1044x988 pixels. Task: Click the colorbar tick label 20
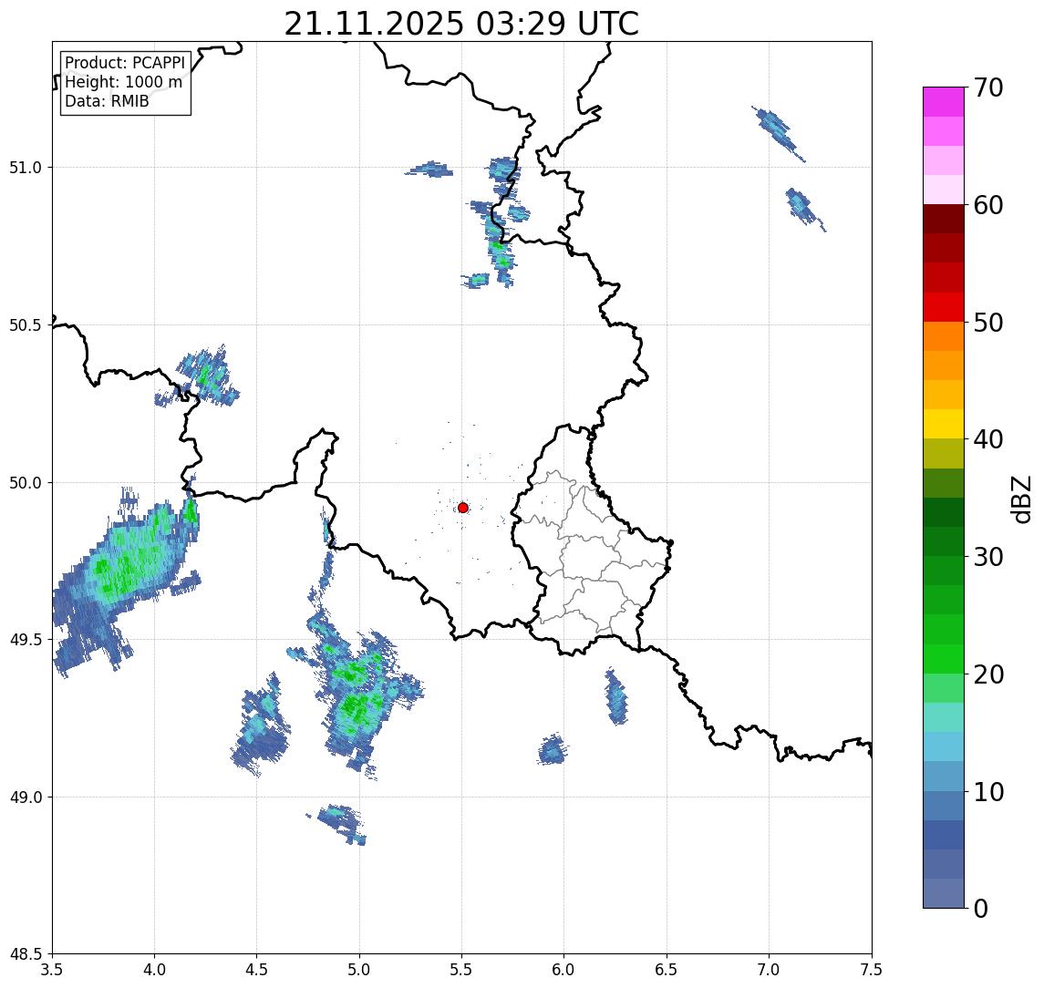point(988,674)
